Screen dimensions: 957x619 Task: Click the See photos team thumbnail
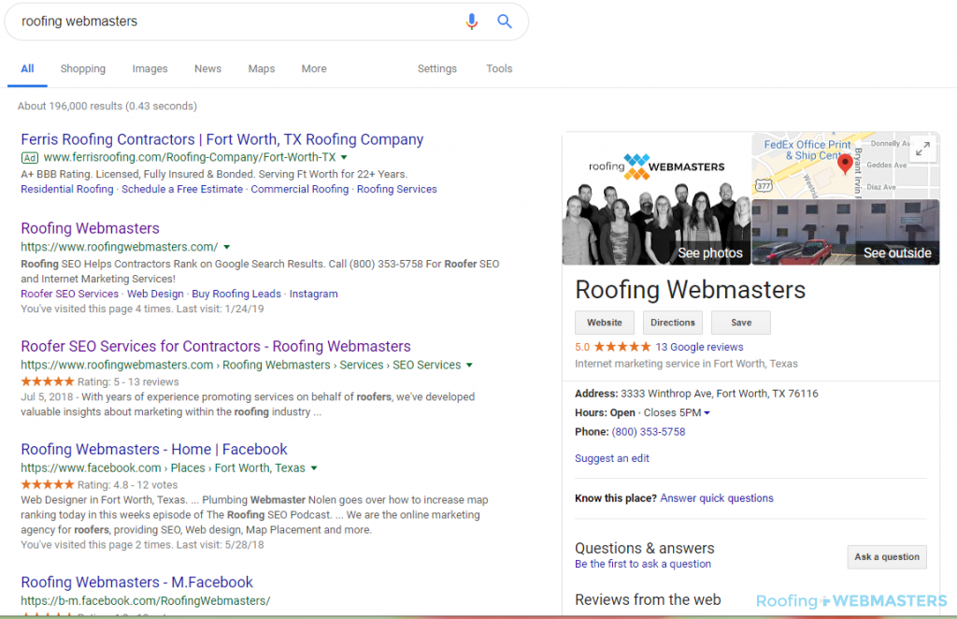coord(656,198)
